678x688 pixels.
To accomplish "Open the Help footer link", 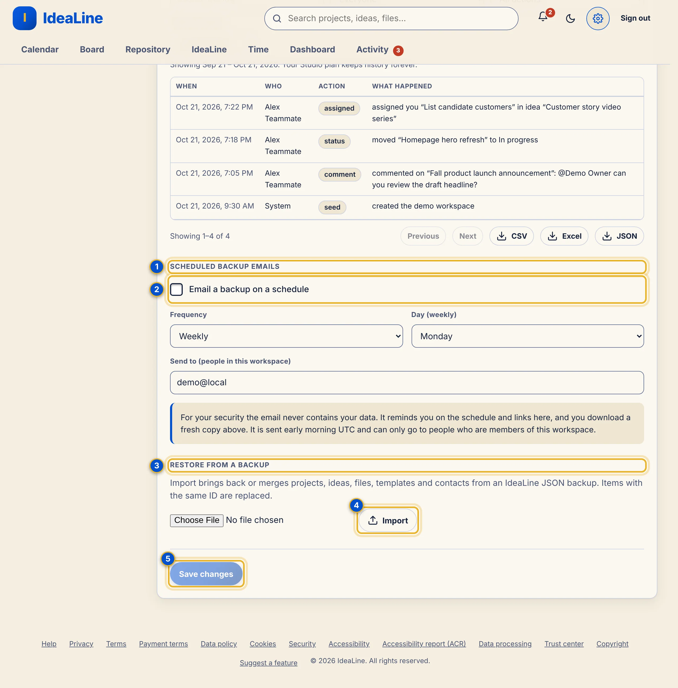I will pos(49,644).
